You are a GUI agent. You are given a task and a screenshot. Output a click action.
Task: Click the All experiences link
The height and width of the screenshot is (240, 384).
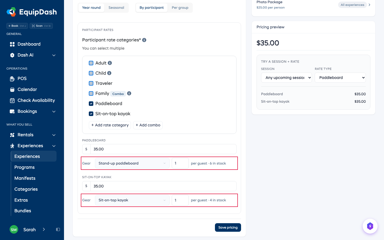pyautogui.click(x=352, y=5)
